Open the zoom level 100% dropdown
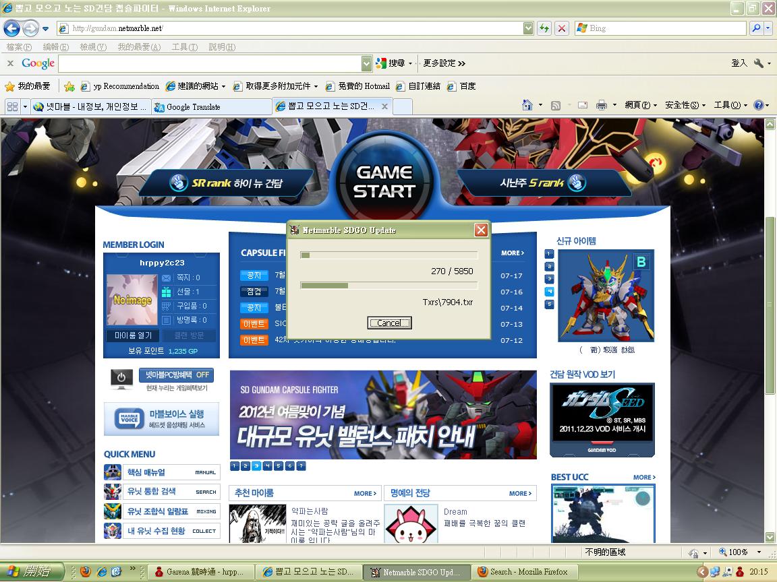Image resolution: width=777 pixels, height=582 pixels. (759, 552)
